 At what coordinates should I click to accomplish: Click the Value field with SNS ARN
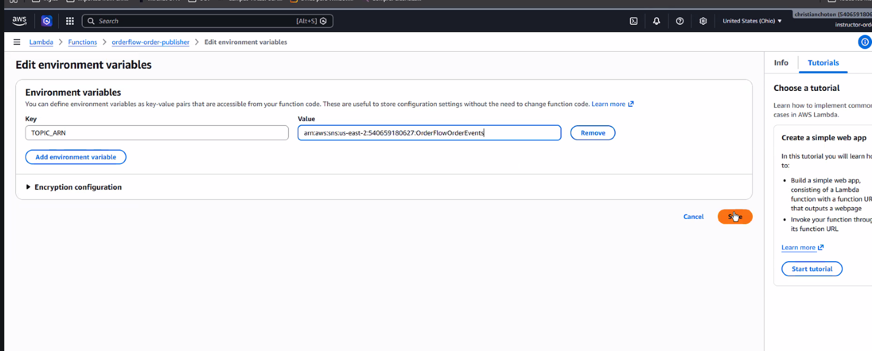tap(429, 133)
